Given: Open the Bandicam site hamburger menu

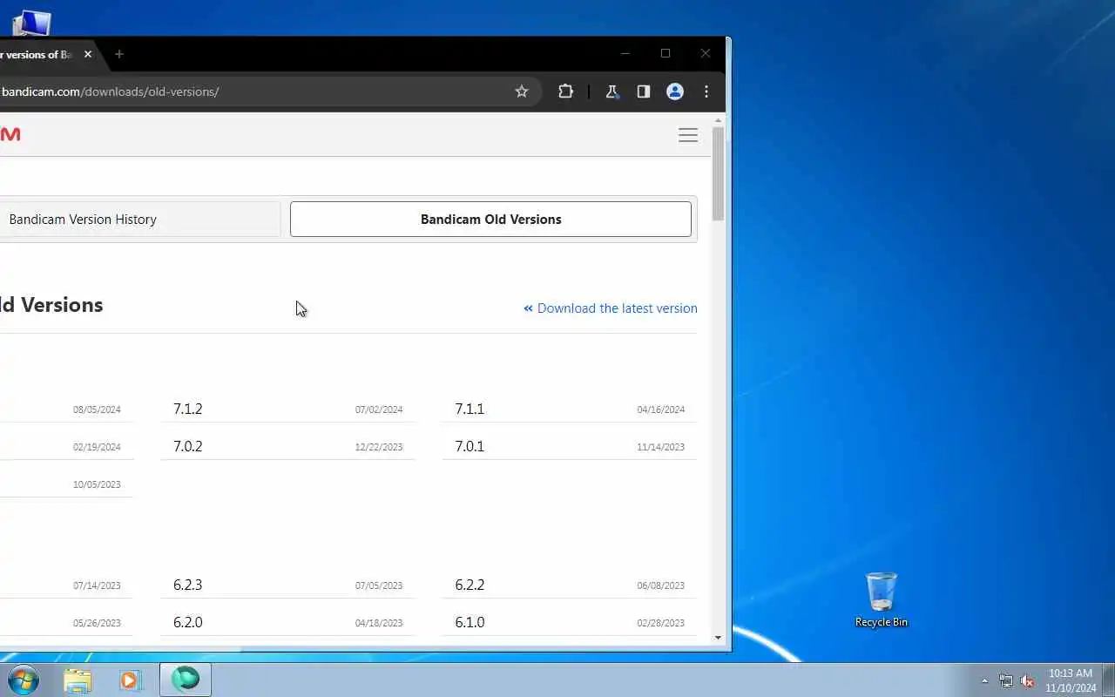Looking at the screenshot, I should tap(688, 135).
